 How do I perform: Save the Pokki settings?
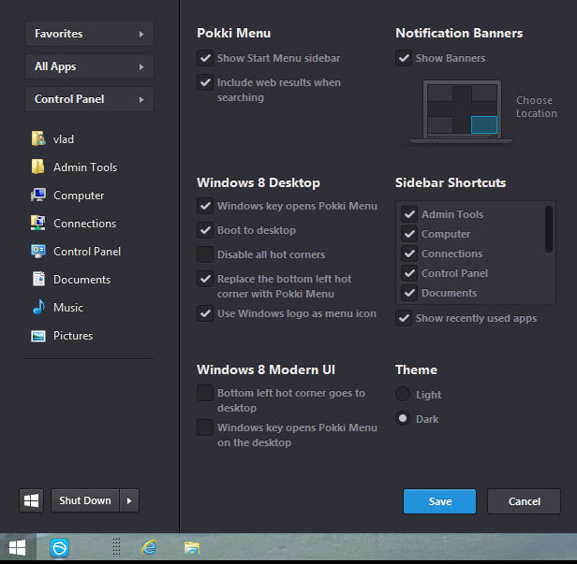point(439,501)
